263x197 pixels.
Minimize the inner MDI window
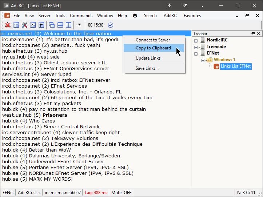click(237, 16)
